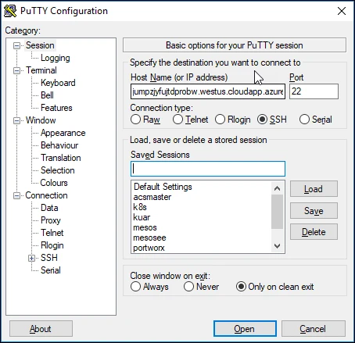355x343 pixels.
Task: Open the Behaviour settings category
Action: click(59, 145)
